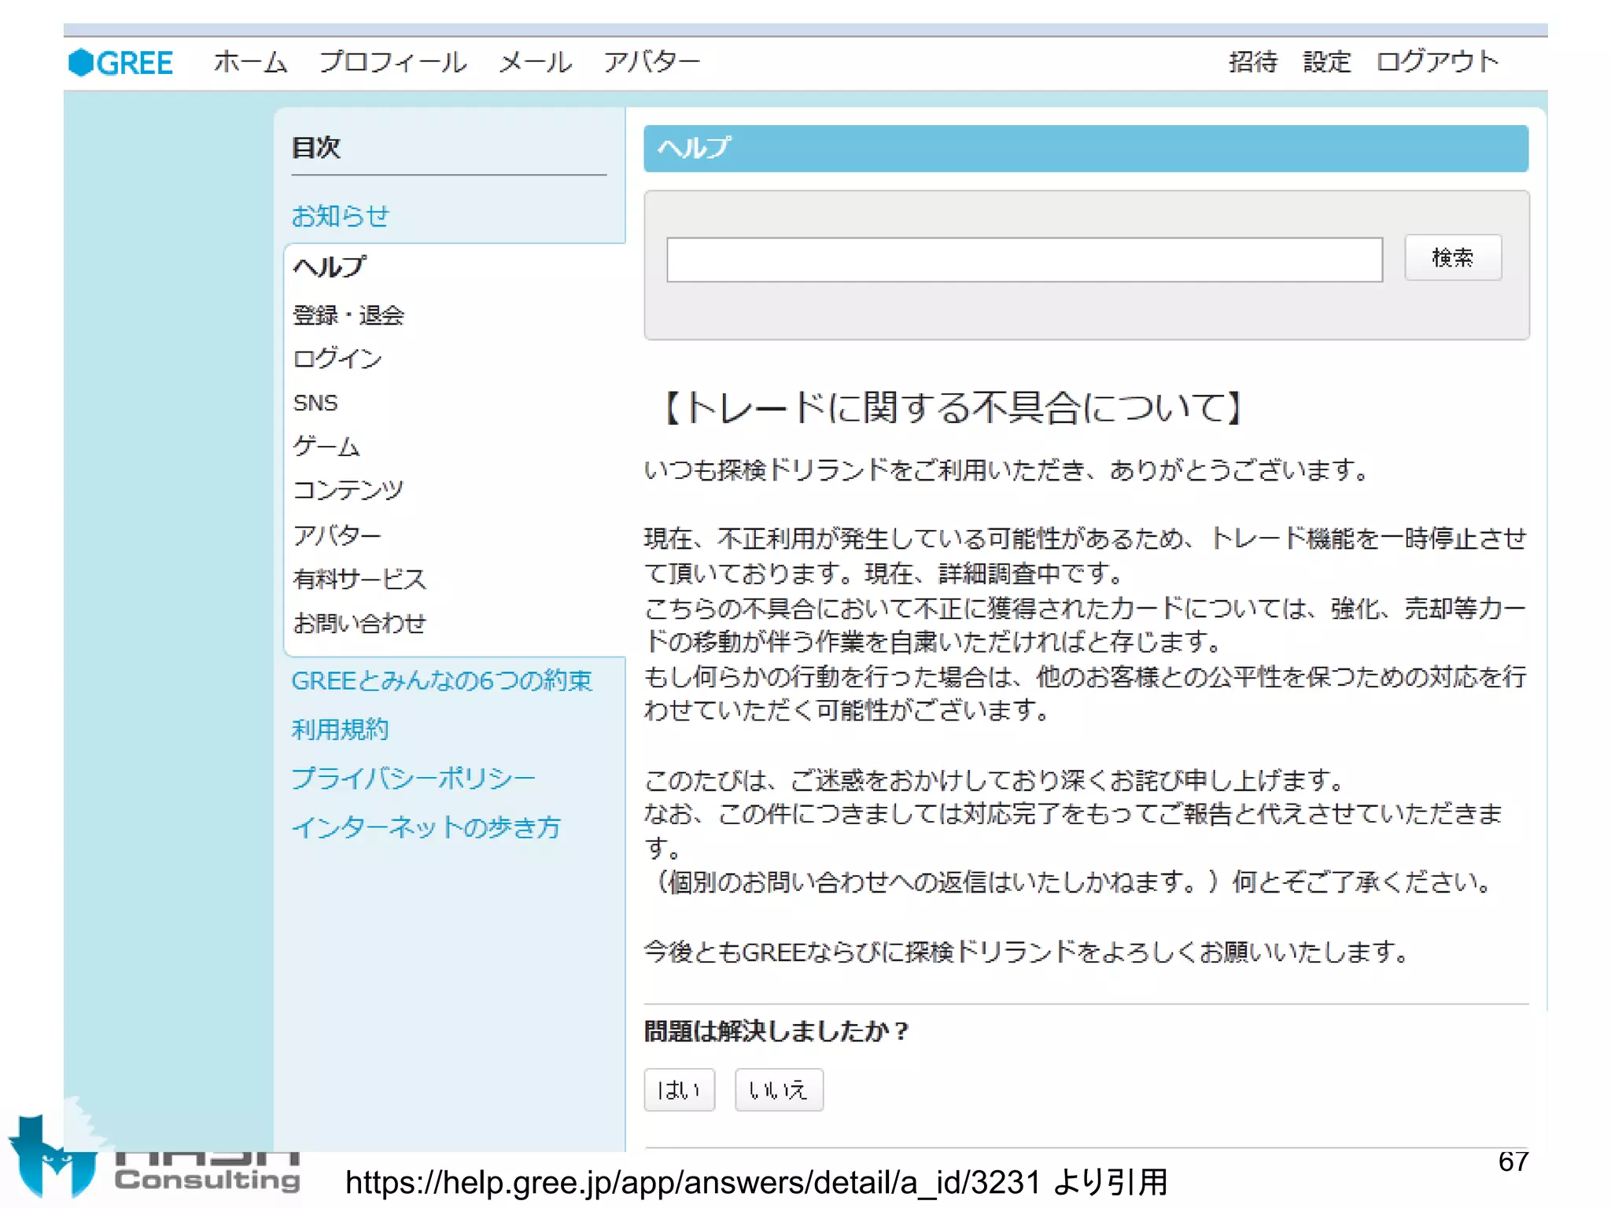Image resolution: width=1611 pixels, height=1208 pixels.
Task: Open the SNS help category
Action: click(315, 403)
